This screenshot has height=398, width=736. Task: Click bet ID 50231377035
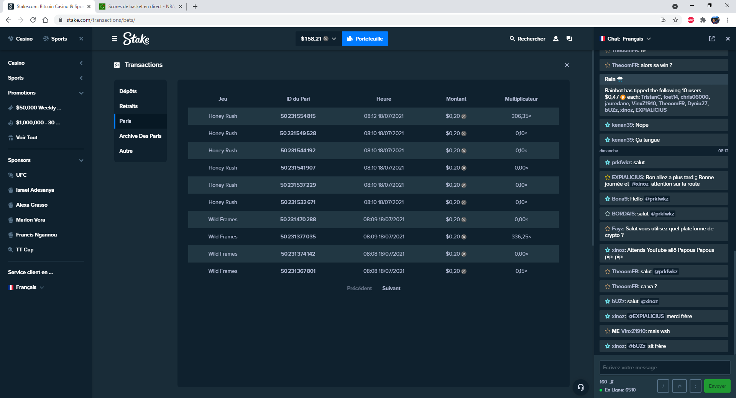point(298,237)
